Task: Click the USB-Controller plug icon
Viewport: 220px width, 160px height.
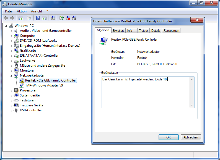Action: (16, 110)
